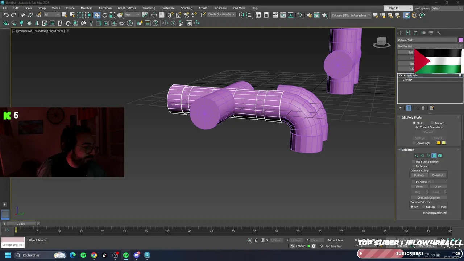The width and height of the screenshot is (464, 261).
Task: Click the Grow button
Action: coord(438,187)
